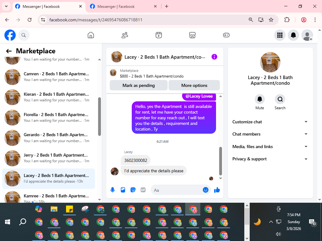Viewport: 322px width, 241px height.
Task: Open the Friends icon in top nav
Action: (x=125, y=35)
